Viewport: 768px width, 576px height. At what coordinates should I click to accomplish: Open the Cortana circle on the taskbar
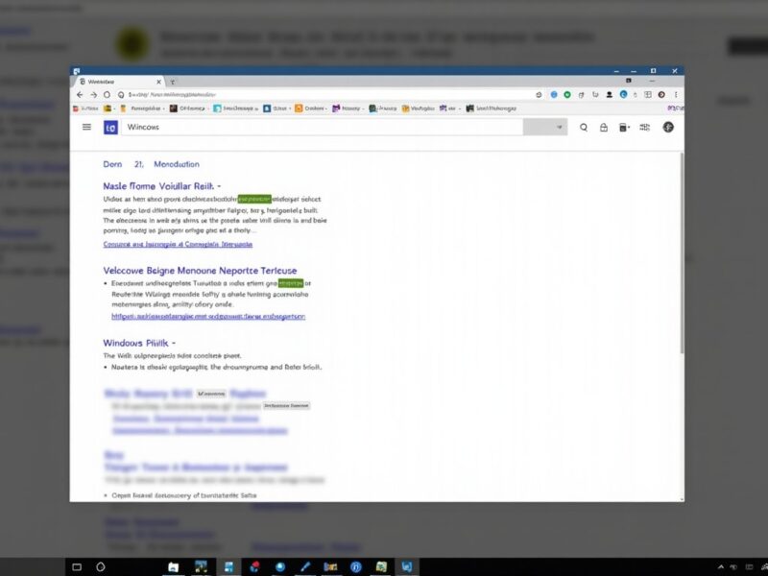point(101,566)
